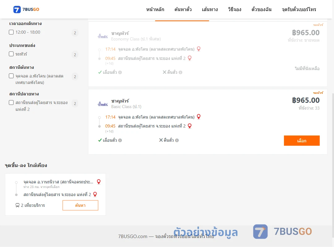
Task: Click the ที่นั่งว่าง: 33 seat availability text
Action: coord(309,108)
